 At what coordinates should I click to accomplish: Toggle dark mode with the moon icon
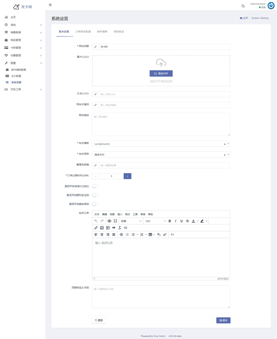[x=243, y=6]
